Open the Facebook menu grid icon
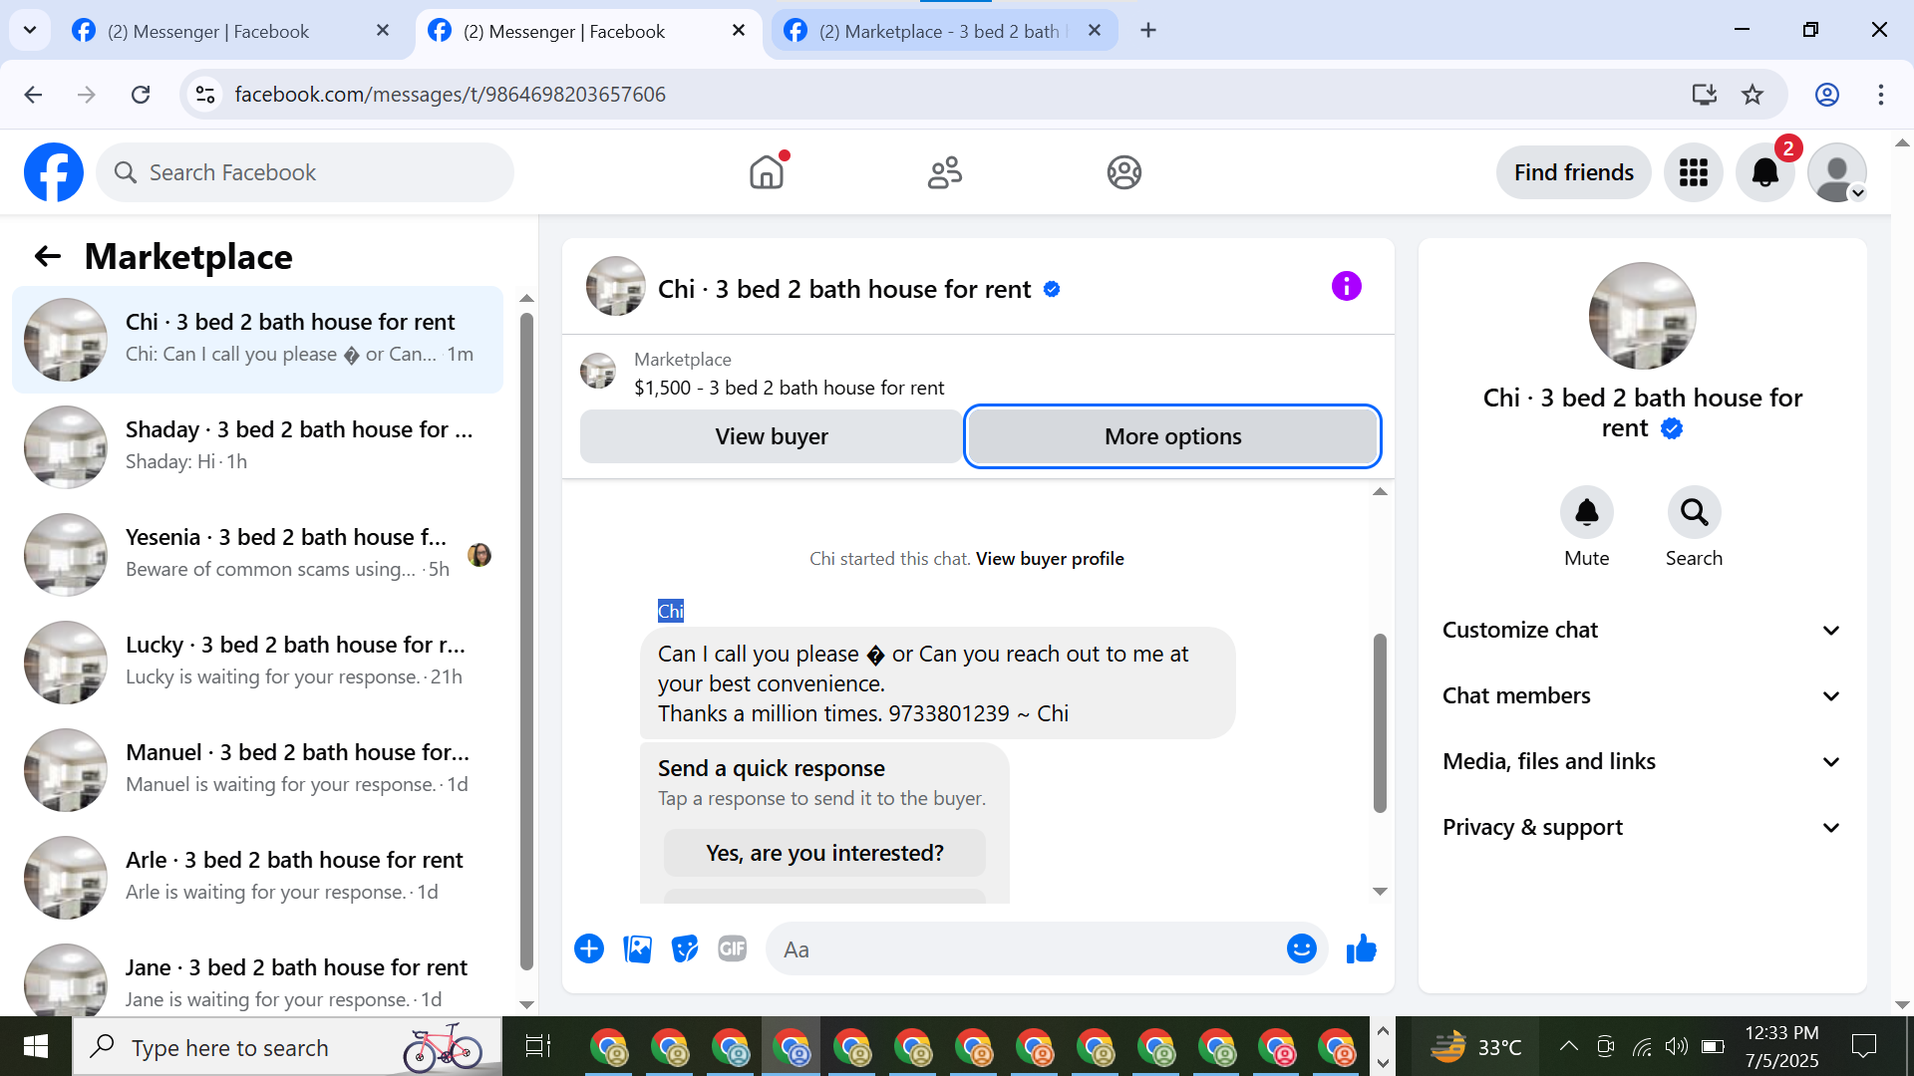 click(x=1693, y=172)
